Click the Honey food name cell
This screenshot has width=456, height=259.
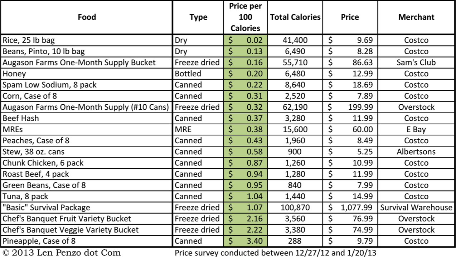[x=14, y=74]
